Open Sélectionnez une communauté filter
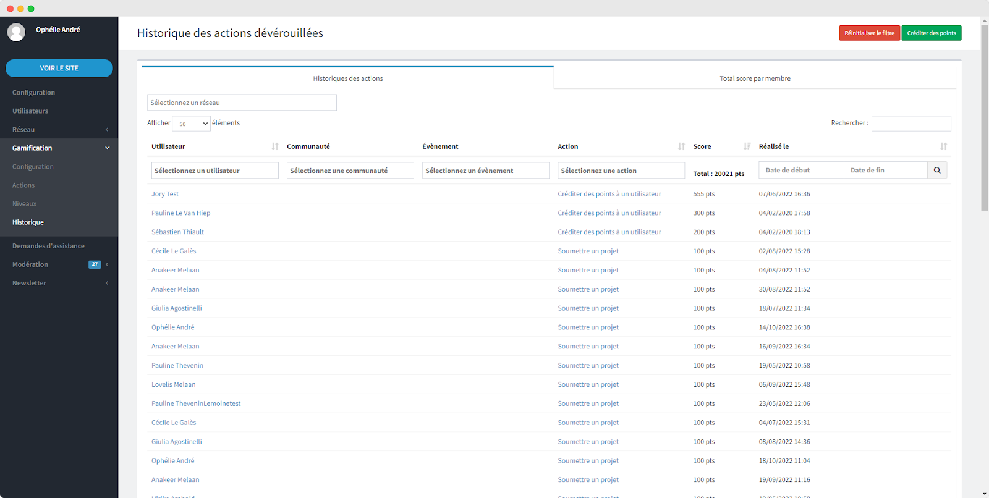Screen dimensions: 989x498 [350, 171]
